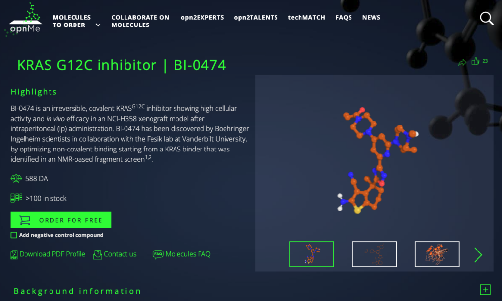The height and width of the screenshot is (301, 502).
Task: Open the search magnifier icon
Action: (486, 19)
